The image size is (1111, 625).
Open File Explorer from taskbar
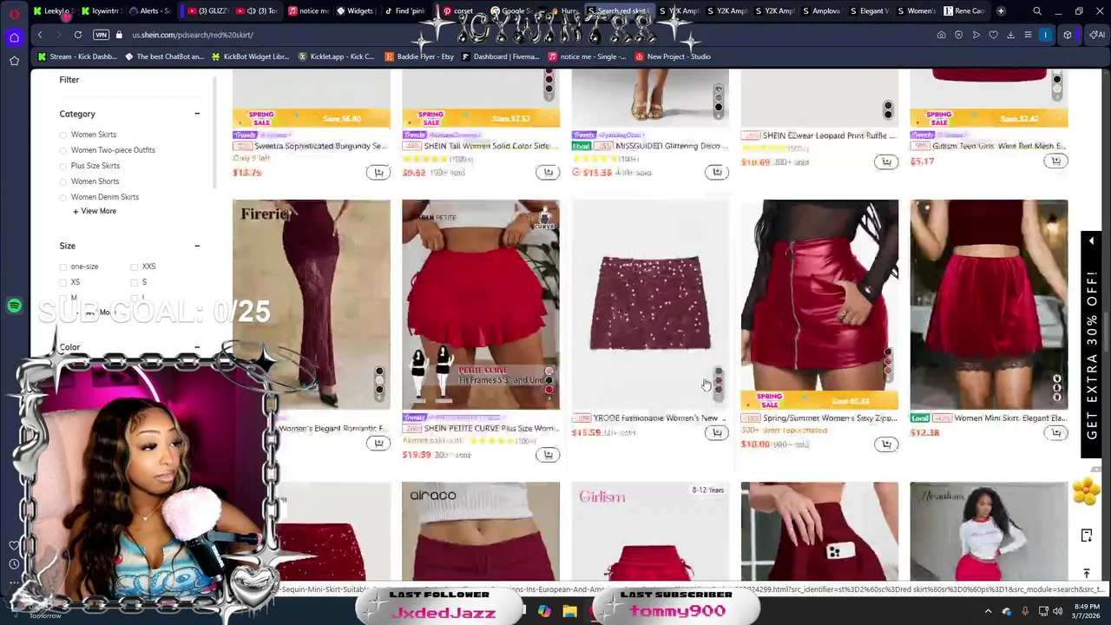tap(569, 612)
